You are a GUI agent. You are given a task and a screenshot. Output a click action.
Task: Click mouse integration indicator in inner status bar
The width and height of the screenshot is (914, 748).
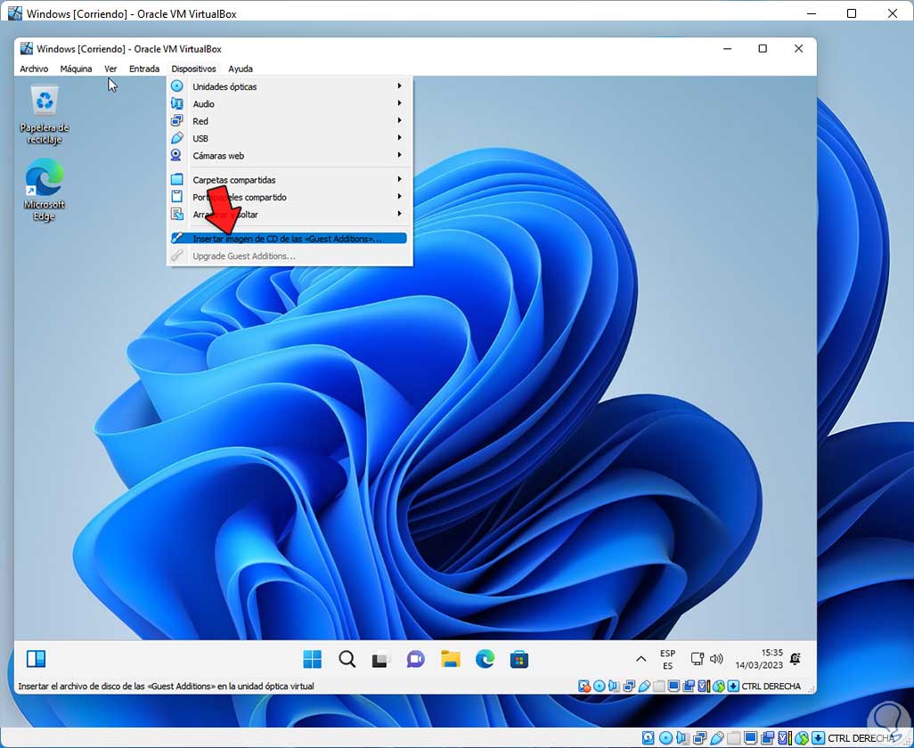719,687
